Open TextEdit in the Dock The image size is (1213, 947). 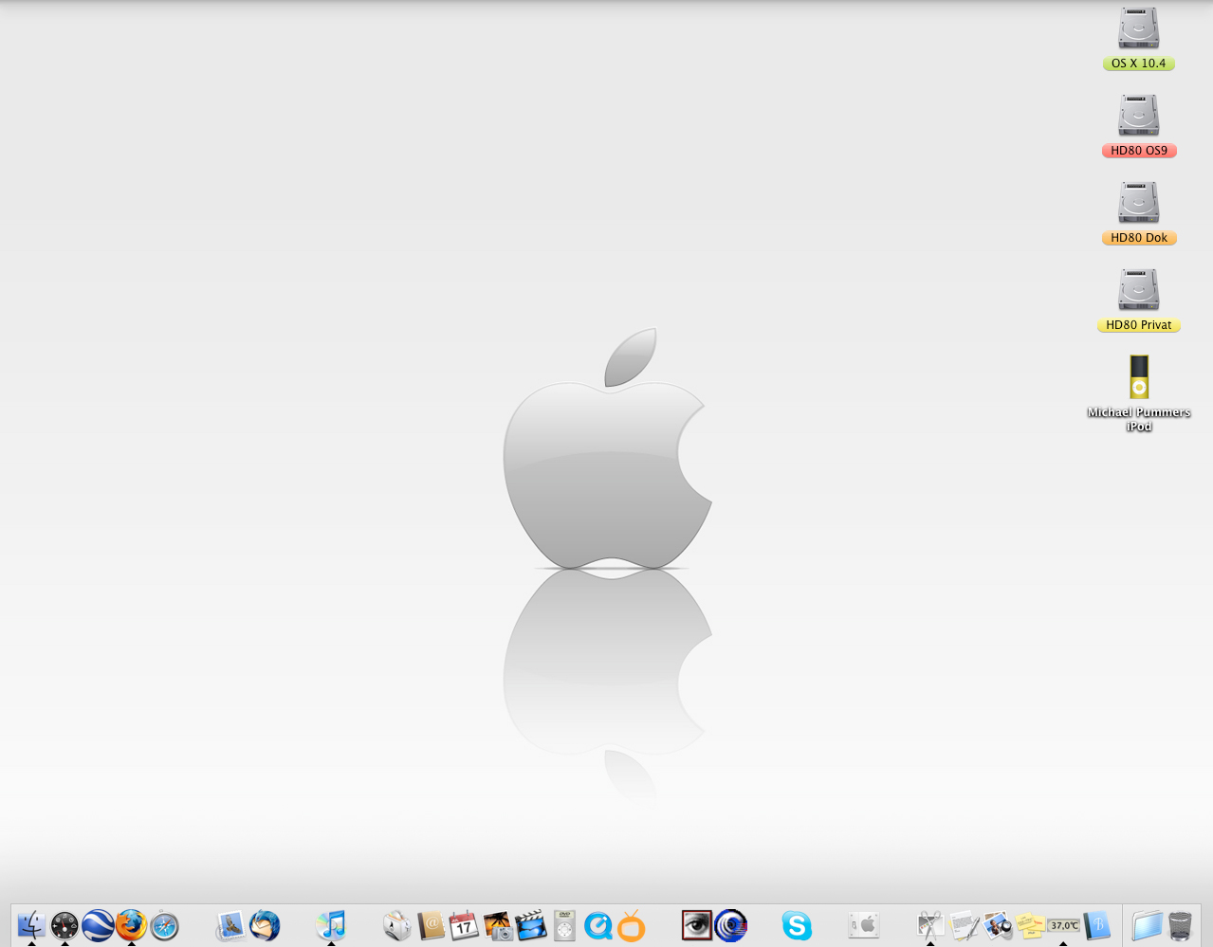pos(964,925)
